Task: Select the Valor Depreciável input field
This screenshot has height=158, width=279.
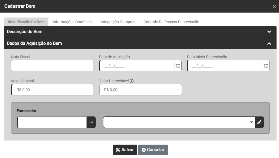Action: pos(140,90)
